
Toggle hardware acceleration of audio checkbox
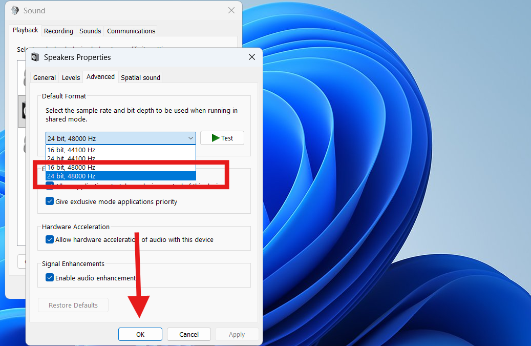coord(50,239)
